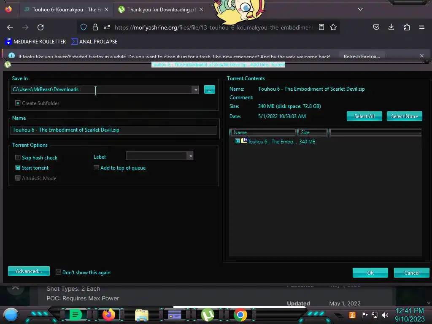The image size is (432, 324).
Task: Toggle Altruistic Mode checkbox
Action: 18,178
